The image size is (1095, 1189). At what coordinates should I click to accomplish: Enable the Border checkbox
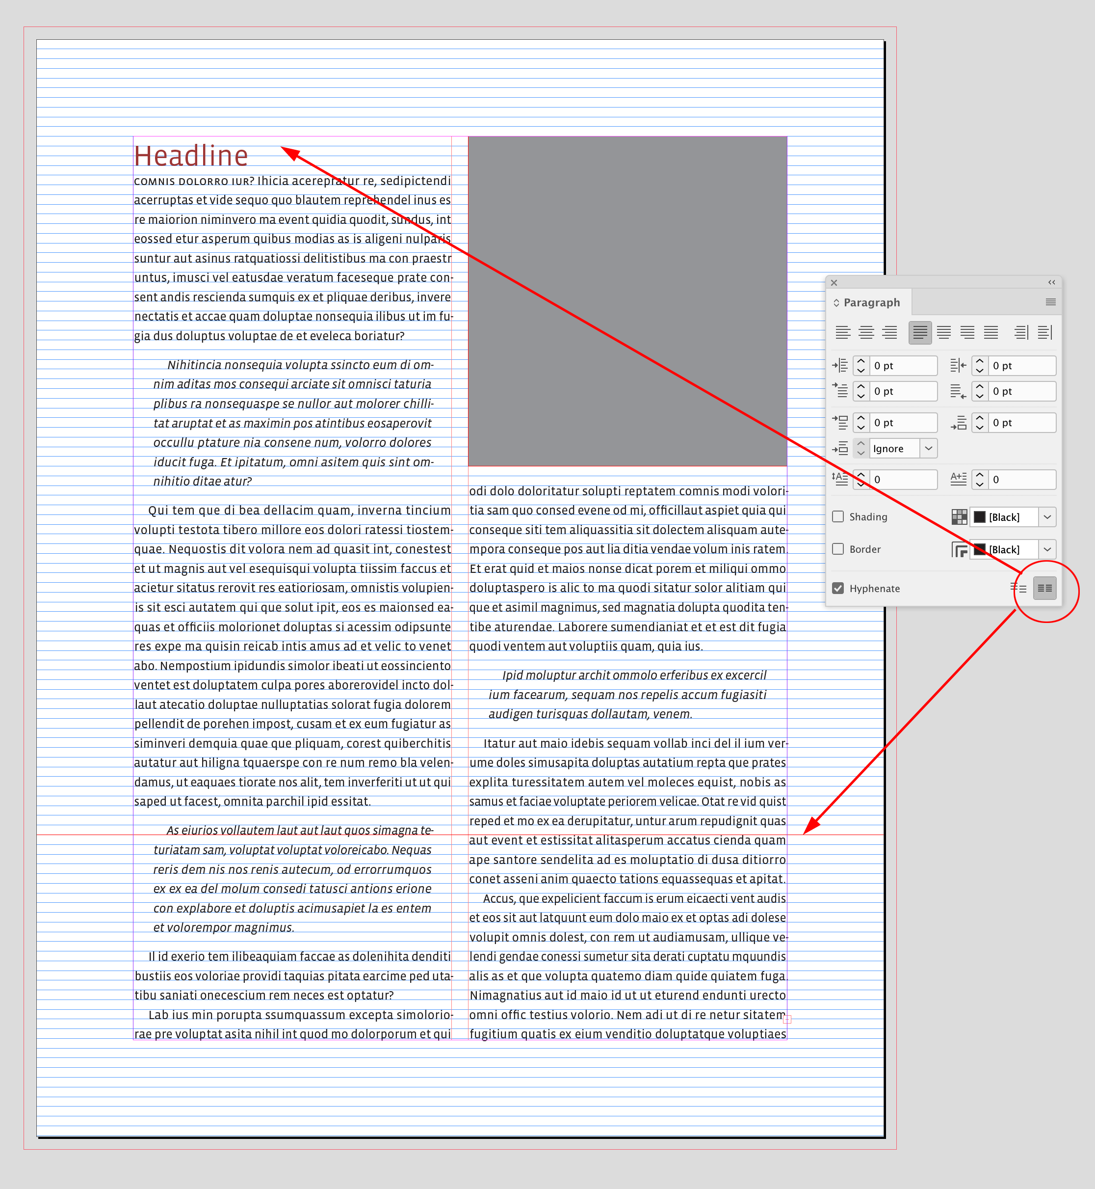click(838, 549)
